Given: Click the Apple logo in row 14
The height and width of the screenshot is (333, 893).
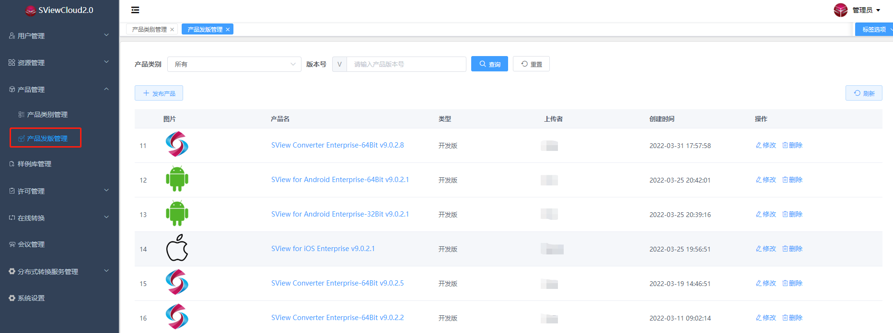Looking at the screenshot, I should (x=177, y=248).
